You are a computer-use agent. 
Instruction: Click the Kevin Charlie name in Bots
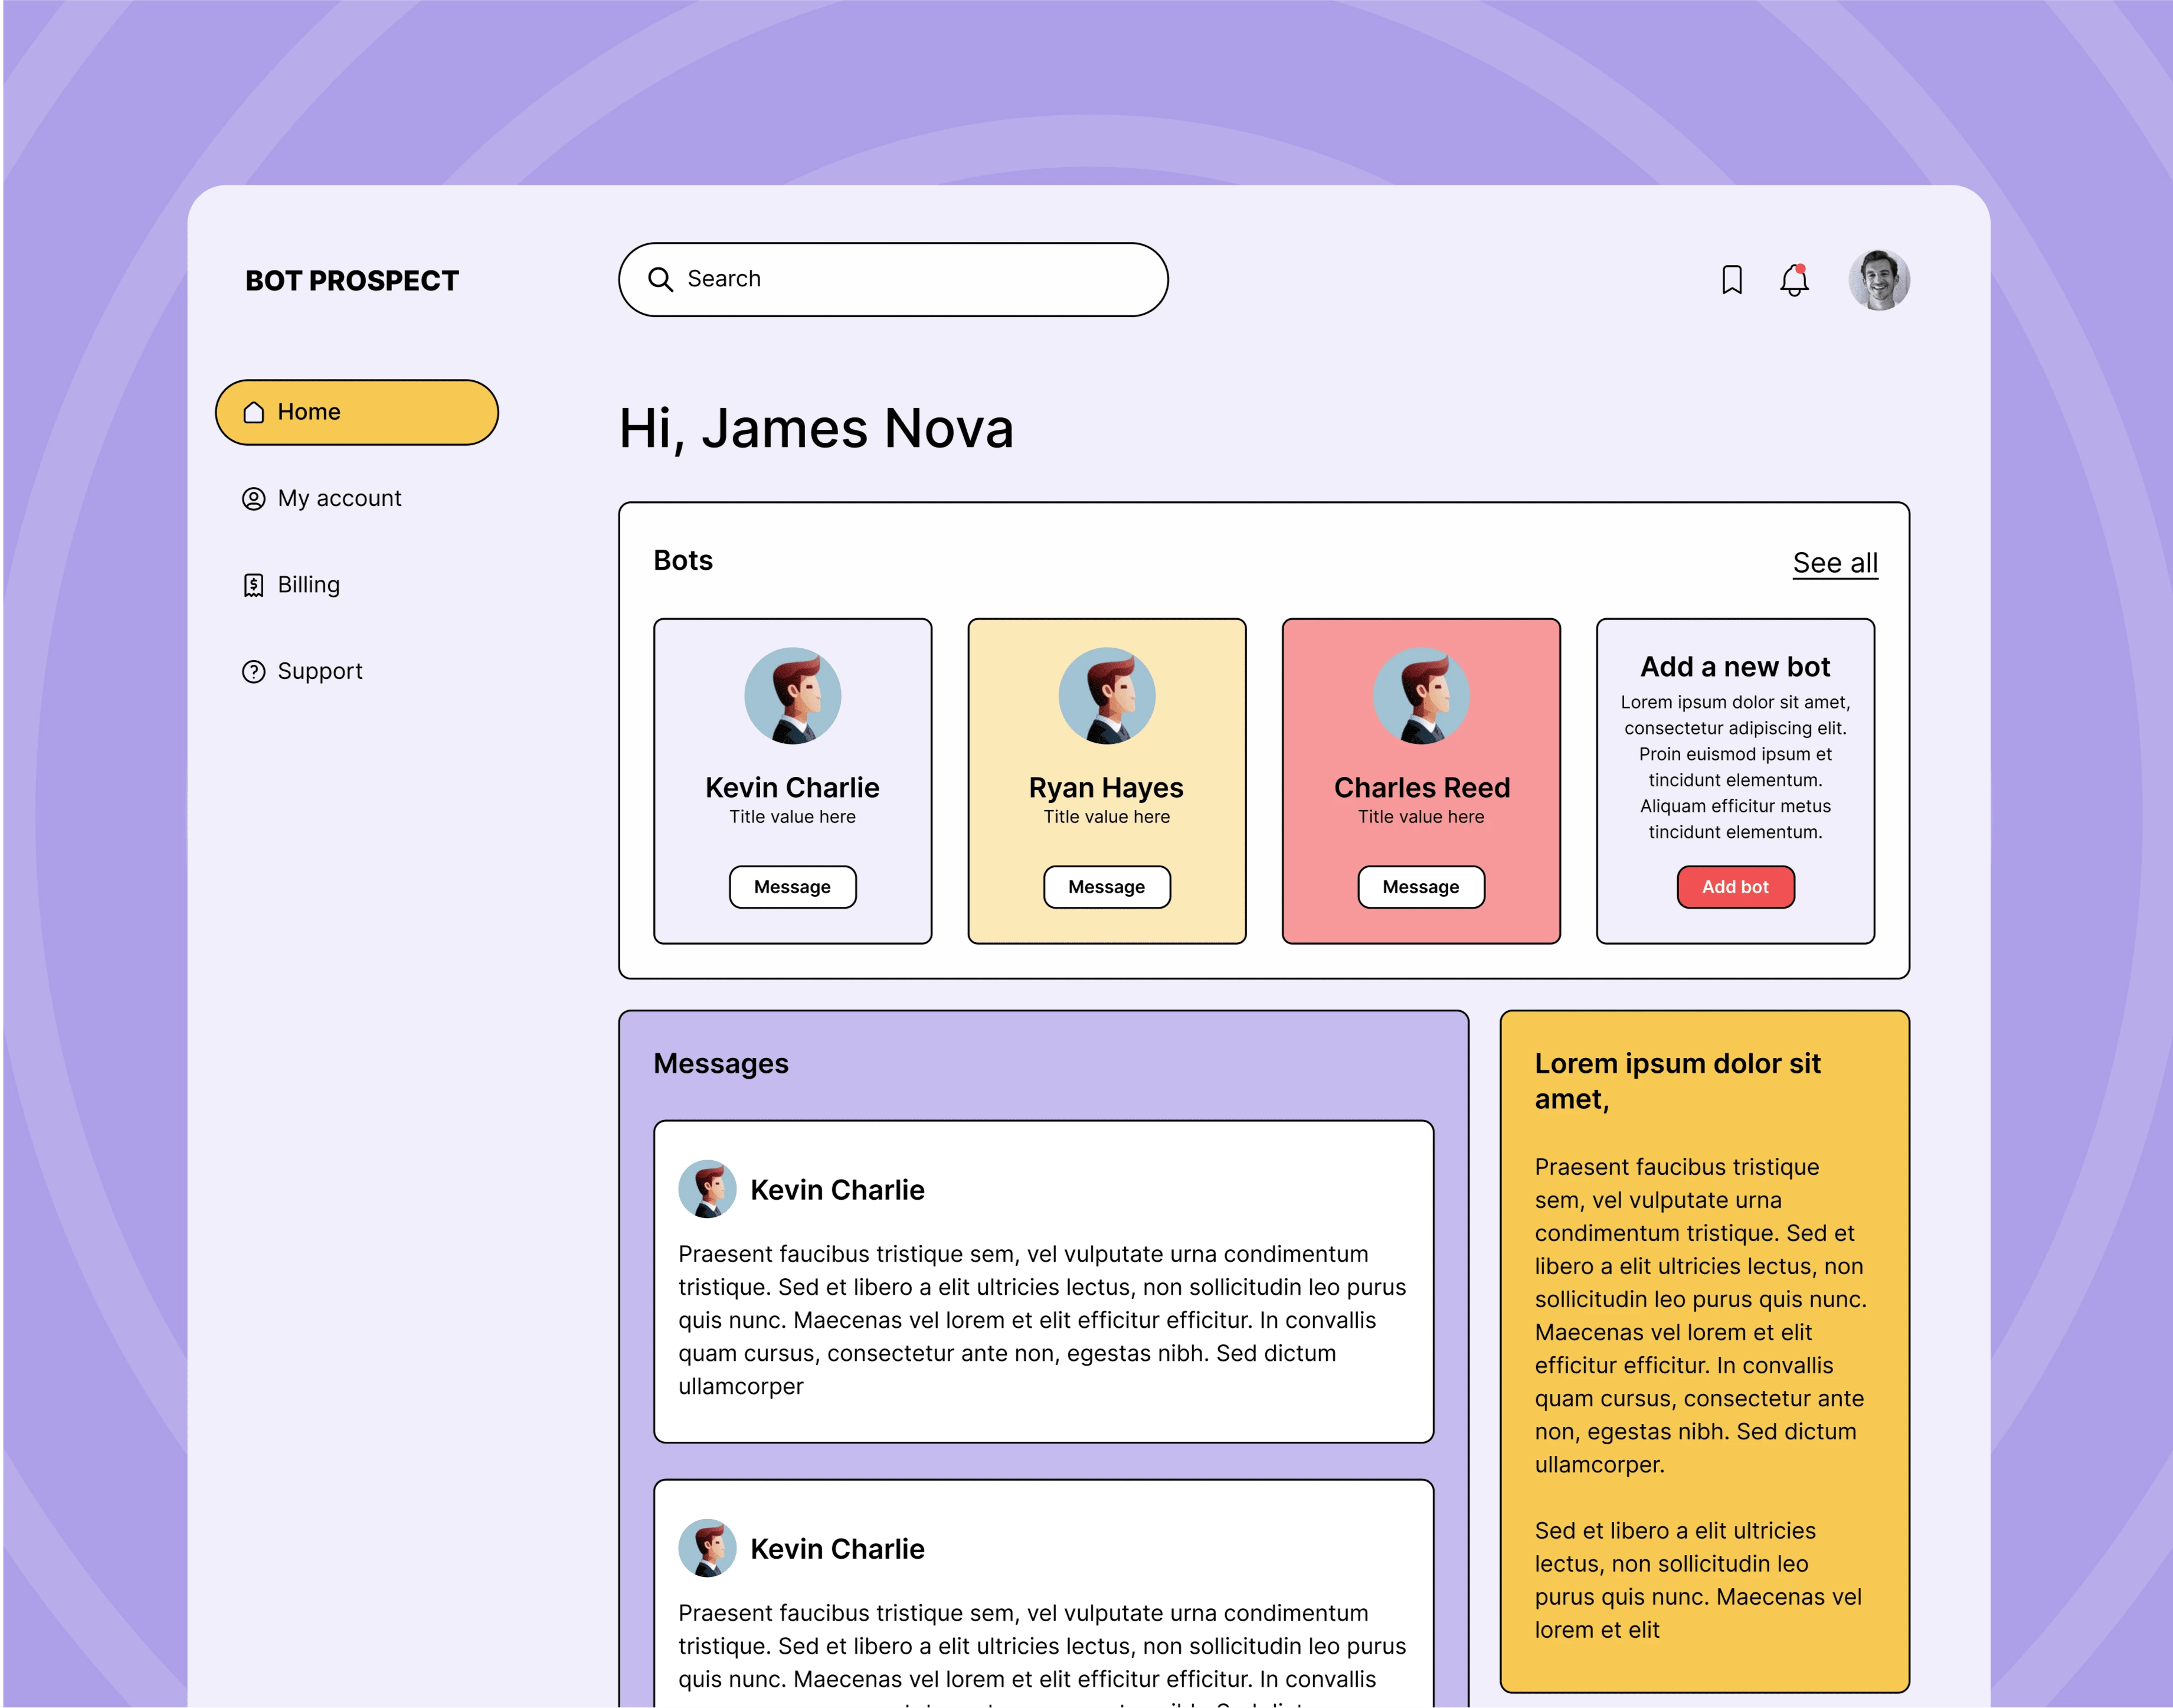pyautogui.click(x=793, y=788)
